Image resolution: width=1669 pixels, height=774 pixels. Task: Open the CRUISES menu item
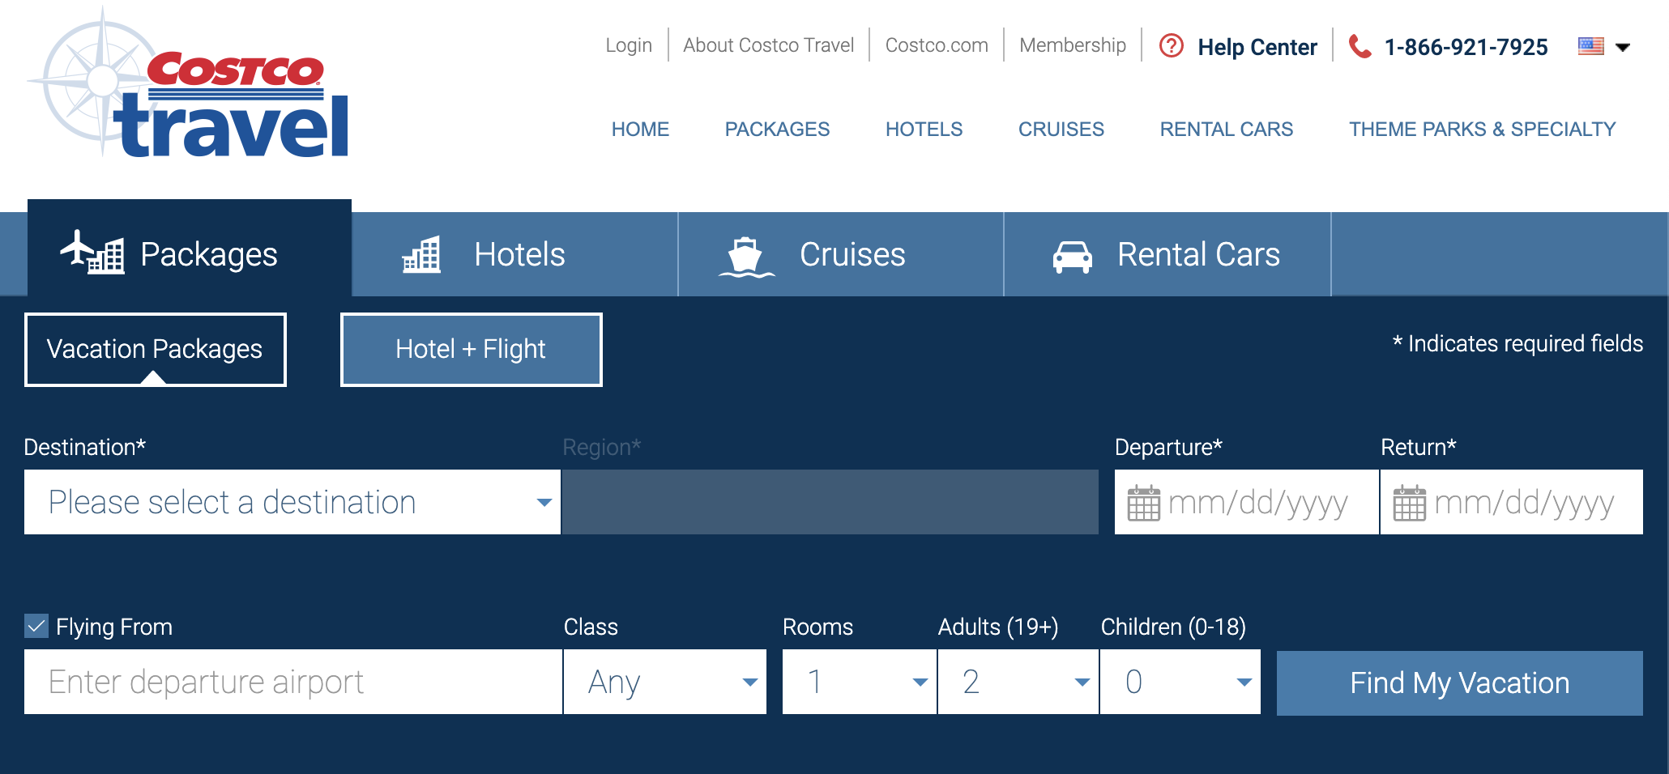click(1061, 130)
